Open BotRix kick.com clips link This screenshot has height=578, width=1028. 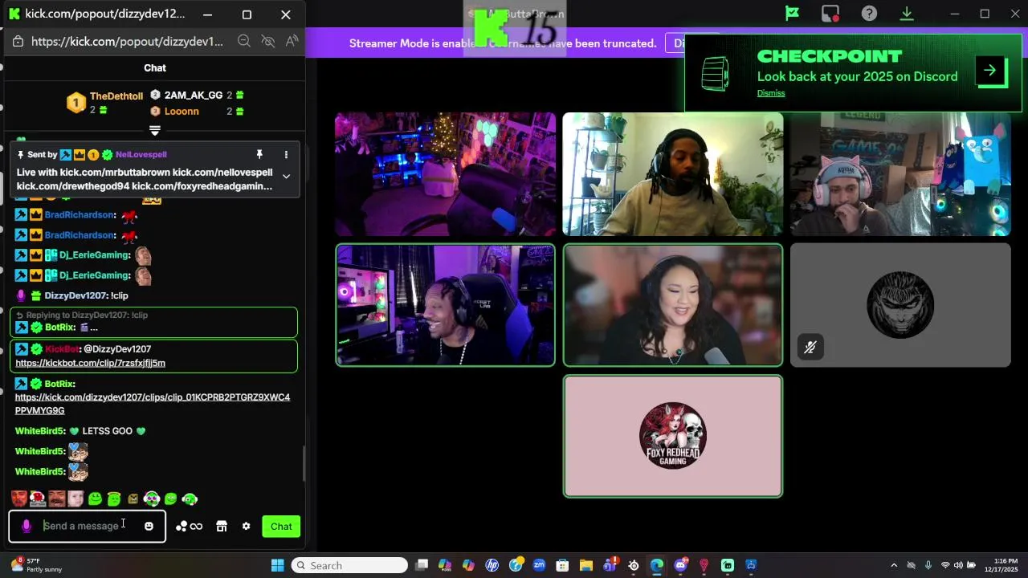click(153, 404)
